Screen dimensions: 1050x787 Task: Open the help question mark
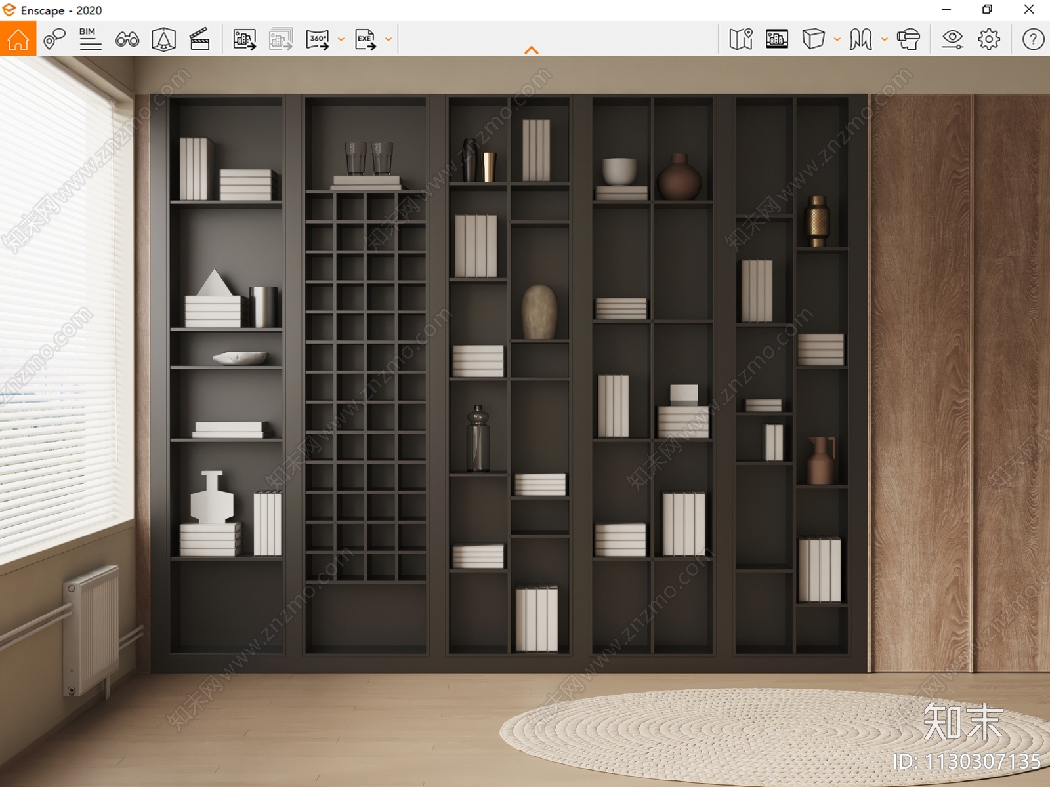pyautogui.click(x=1033, y=39)
